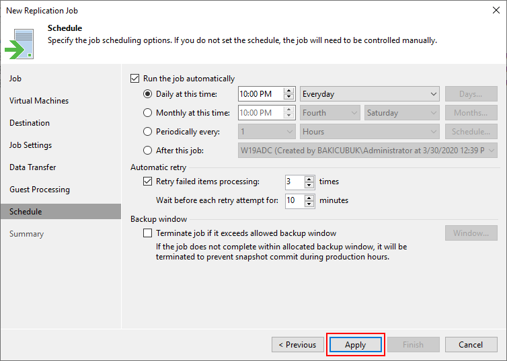507x361 pixels.
Task: Click the Apply button
Action: [x=355, y=345]
